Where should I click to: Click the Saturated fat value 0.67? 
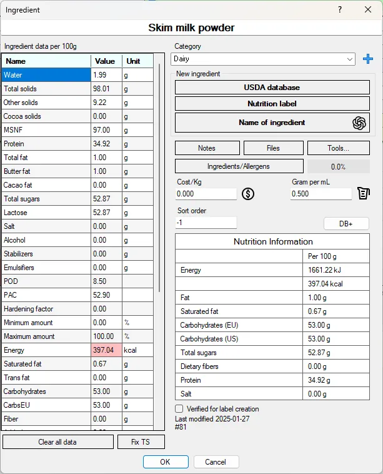coord(106,364)
